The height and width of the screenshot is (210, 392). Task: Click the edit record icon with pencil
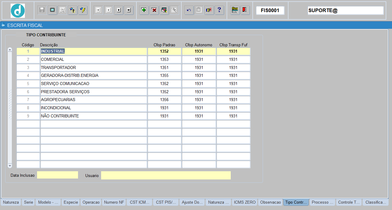click(164, 10)
